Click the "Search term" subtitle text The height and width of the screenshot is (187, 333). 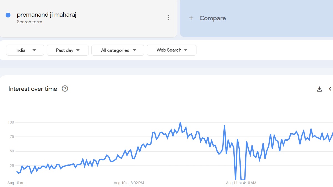coord(29,22)
